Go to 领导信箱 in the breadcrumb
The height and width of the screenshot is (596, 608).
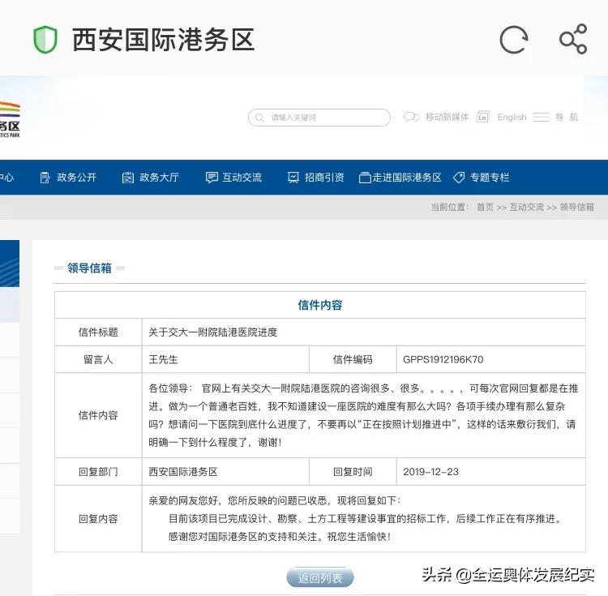(x=577, y=207)
